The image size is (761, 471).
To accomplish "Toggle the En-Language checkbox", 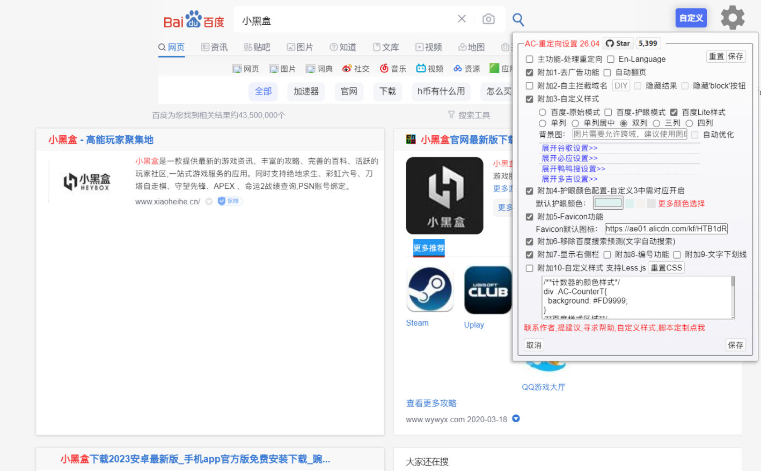I will click(611, 59).
